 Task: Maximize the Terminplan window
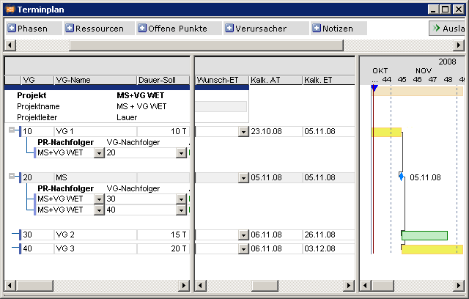click(446, 10)
